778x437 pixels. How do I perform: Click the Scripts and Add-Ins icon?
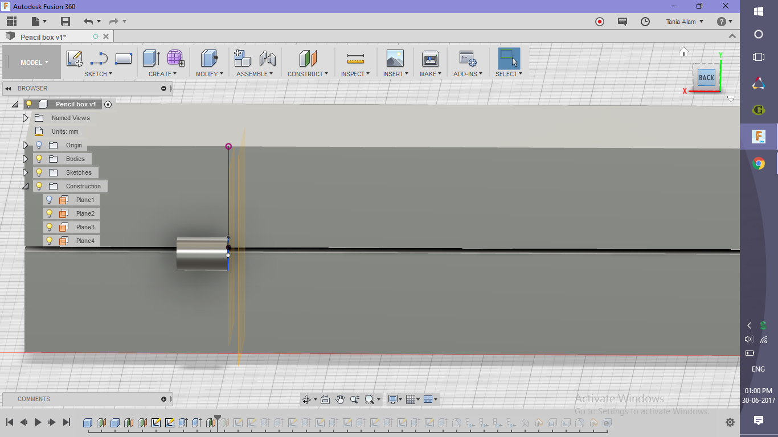coord(468,59)
